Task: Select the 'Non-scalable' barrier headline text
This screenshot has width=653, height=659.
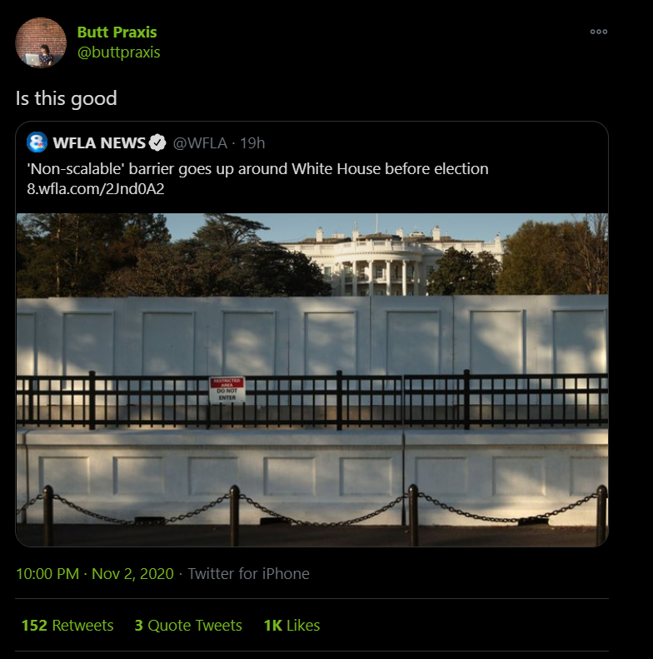Action: pos(257,169)
